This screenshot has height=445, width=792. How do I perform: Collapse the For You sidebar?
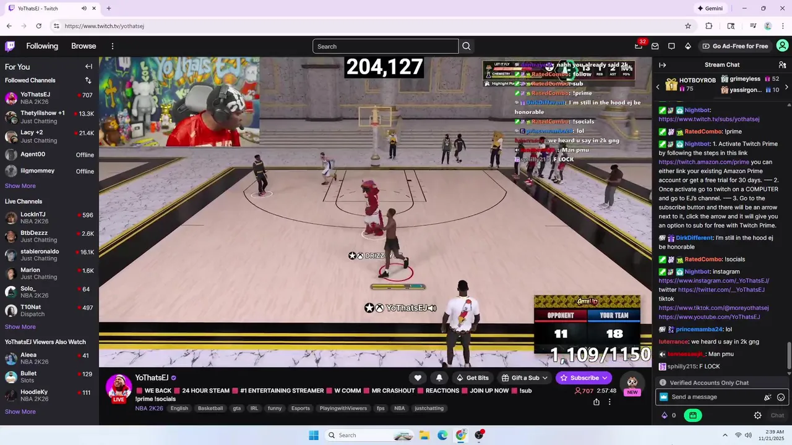click(x=88, y=67)
